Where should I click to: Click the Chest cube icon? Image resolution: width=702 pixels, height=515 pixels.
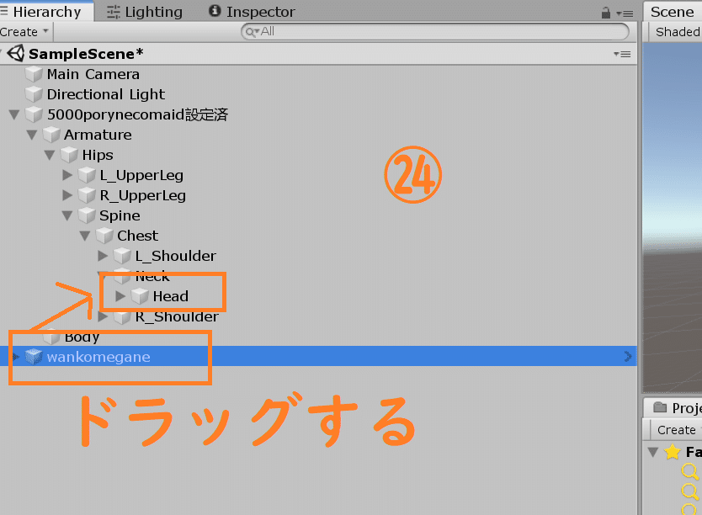coord(104,236)
